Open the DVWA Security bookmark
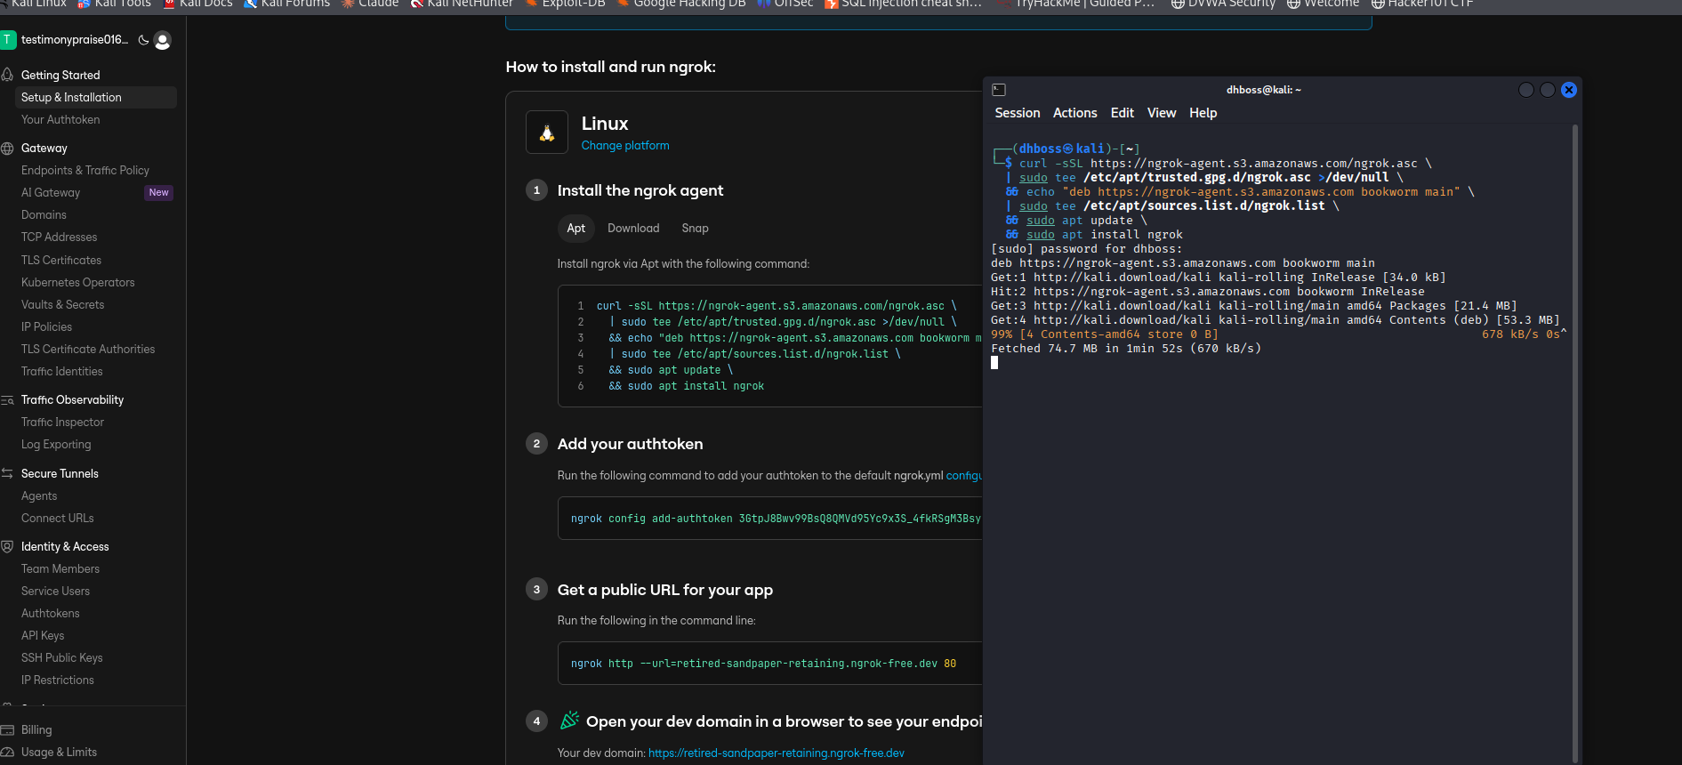 tap(1223, 4)
